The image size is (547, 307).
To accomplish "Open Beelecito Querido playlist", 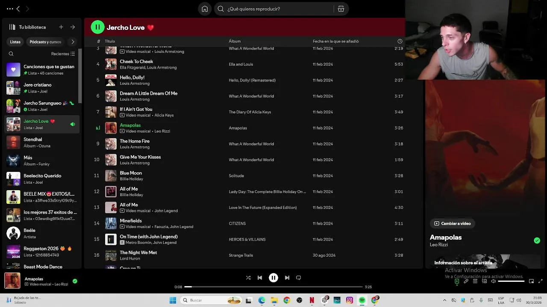I will click(42, 179).
